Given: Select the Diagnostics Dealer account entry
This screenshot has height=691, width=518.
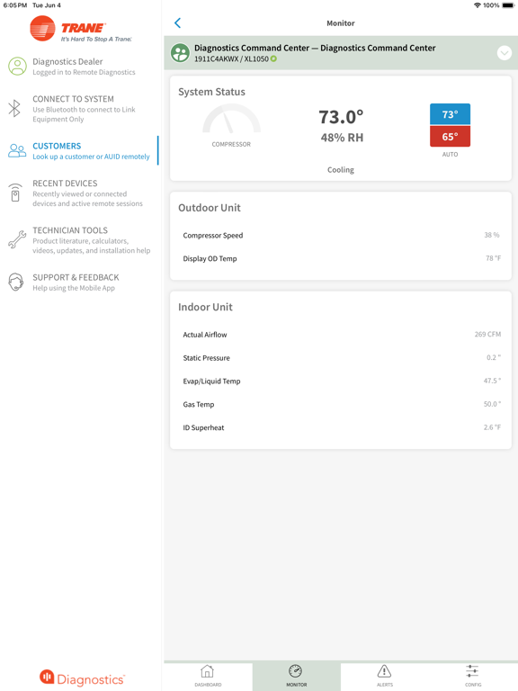Looking at the screenshot, I should [x=79, y=66].
